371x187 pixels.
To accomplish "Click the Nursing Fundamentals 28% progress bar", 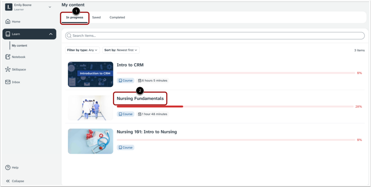I will [x=235, y=106].
